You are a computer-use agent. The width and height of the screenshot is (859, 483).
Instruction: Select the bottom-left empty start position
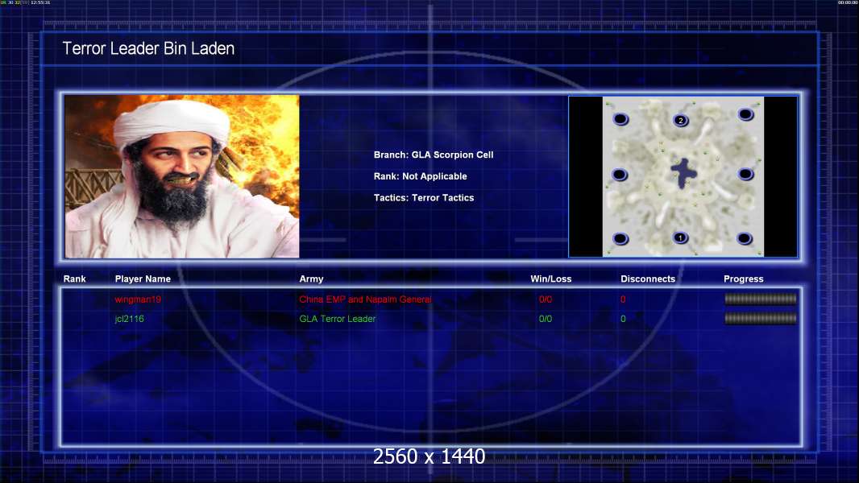tap(620, 238)
